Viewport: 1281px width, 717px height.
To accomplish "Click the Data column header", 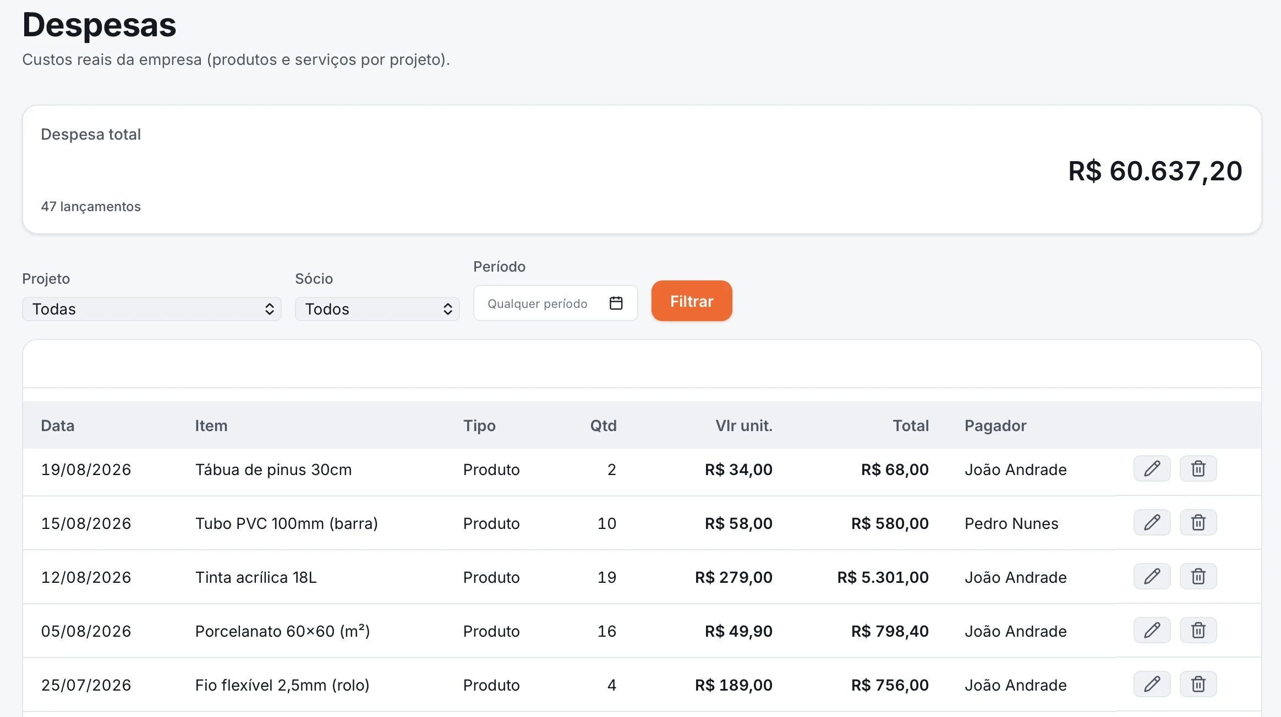I will click(x=58, y=426).
